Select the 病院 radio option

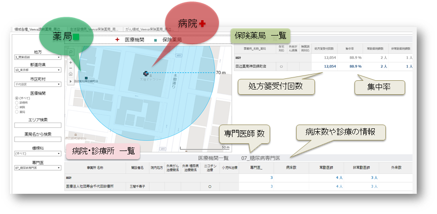pyautogui.click(x=17, y=107)
